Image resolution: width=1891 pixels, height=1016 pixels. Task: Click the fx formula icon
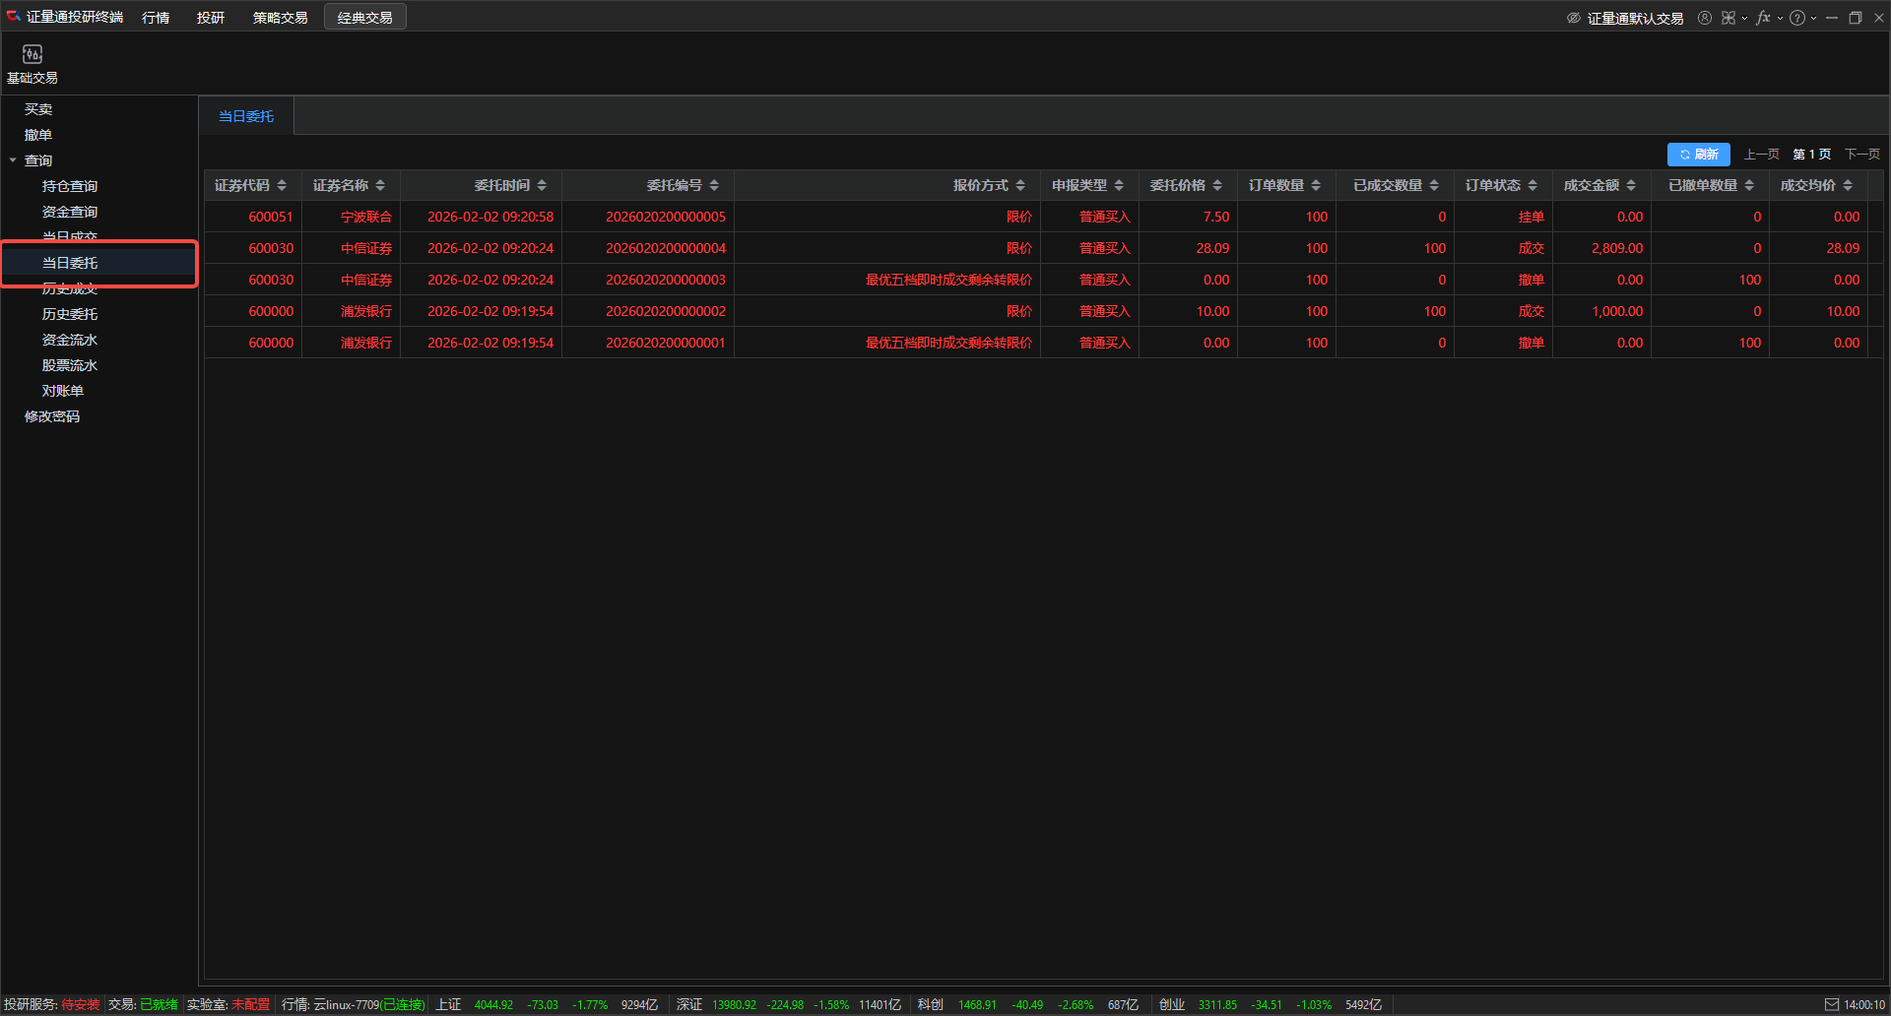(1763, 18)
